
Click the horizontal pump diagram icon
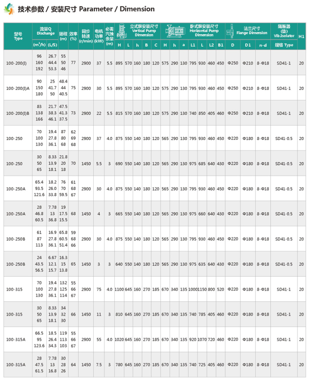(x=175, y=31)
